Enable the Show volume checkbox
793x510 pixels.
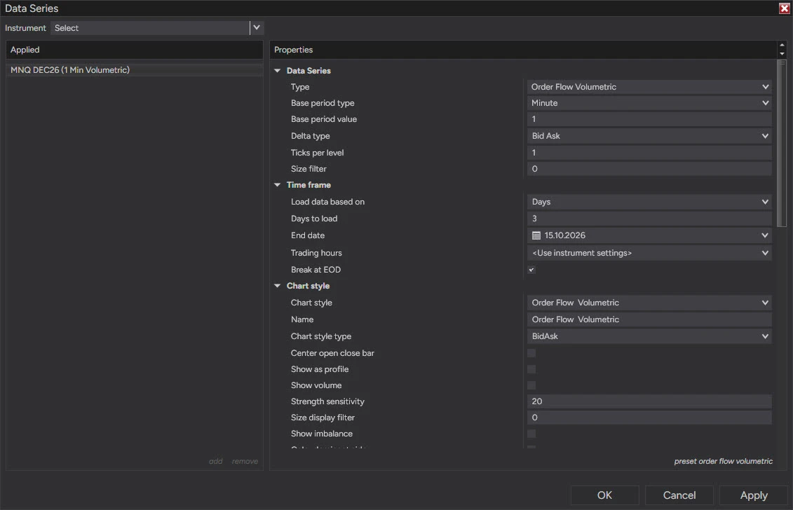[x=531, y=386]
